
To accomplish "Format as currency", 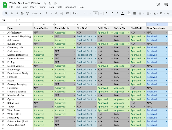I will [x=46, y=13].
